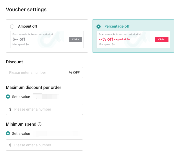Image resolution: width=194 pixels, height=155 pixels.
Task: Click the Voucher settings heading
Action: [x=26, y=10]
